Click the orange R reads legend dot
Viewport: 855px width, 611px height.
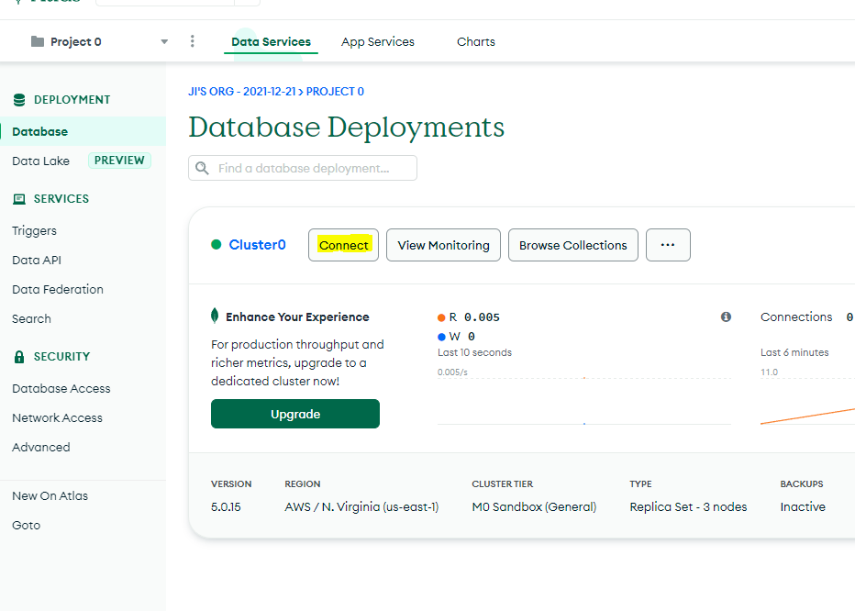pyautogui.click(x=441, y=317)
